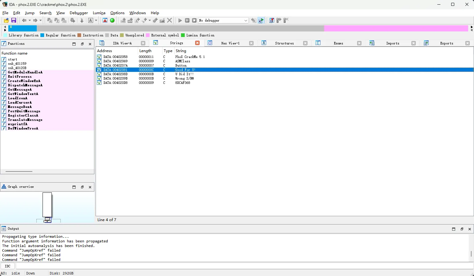Click the down-arrow jump icon
The height and width of the screenshot is (276, 474).
point(82,20)
